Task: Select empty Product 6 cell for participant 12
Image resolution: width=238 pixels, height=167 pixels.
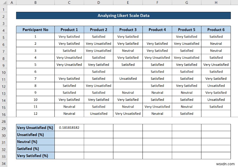Action: pos(216,114)
